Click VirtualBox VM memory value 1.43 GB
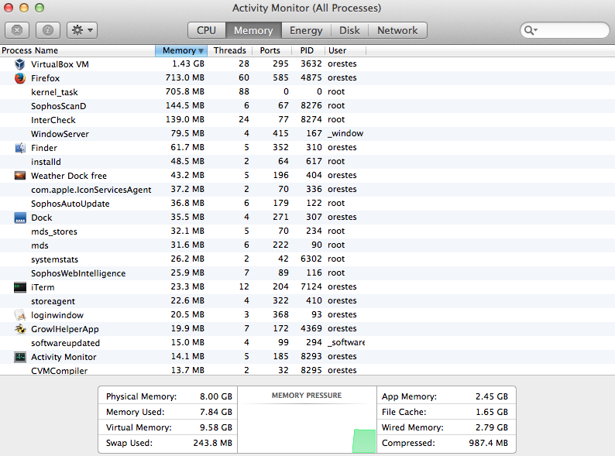The height and width of the screenshot is (456, 615). 188,63
